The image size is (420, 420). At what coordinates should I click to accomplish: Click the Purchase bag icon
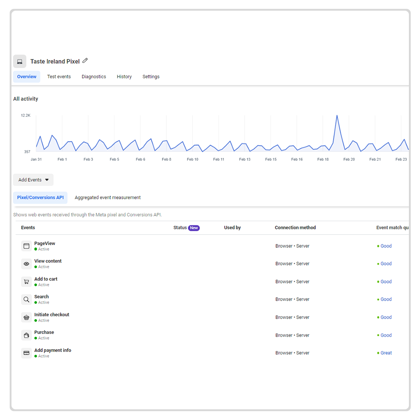pyautogui.click(x=26, y=335)
